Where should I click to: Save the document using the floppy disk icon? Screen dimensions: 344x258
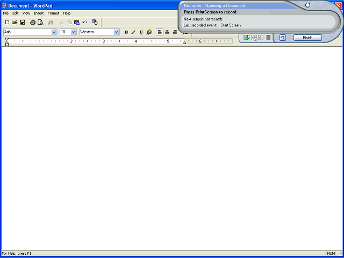[x=23, y=22]
